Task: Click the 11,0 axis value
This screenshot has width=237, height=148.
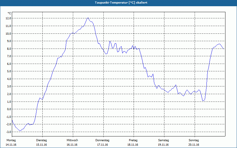Action: 8,26
